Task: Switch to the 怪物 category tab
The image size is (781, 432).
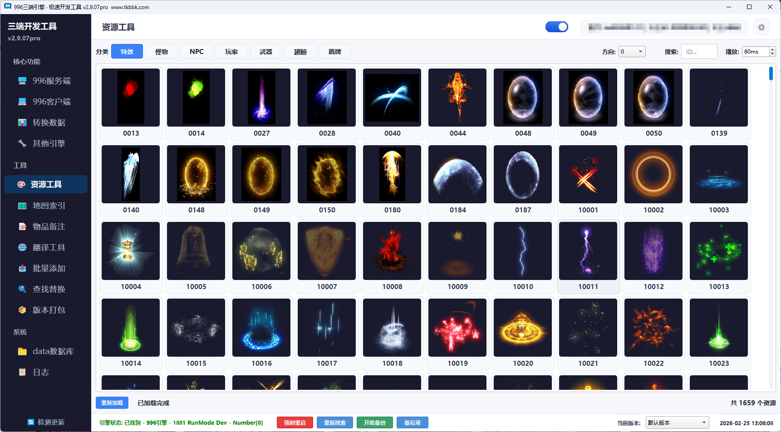Action: click(x=161, y=51)
